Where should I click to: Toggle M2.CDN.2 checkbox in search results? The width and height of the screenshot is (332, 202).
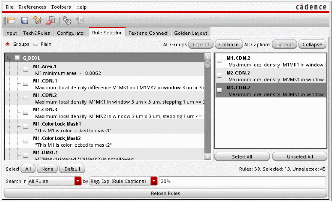[219, 75]
